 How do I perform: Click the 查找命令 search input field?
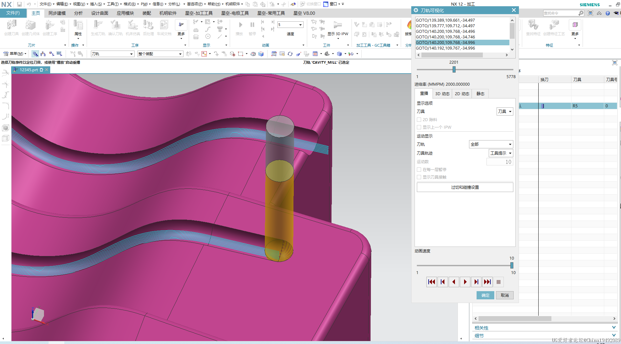pos(561,13)
